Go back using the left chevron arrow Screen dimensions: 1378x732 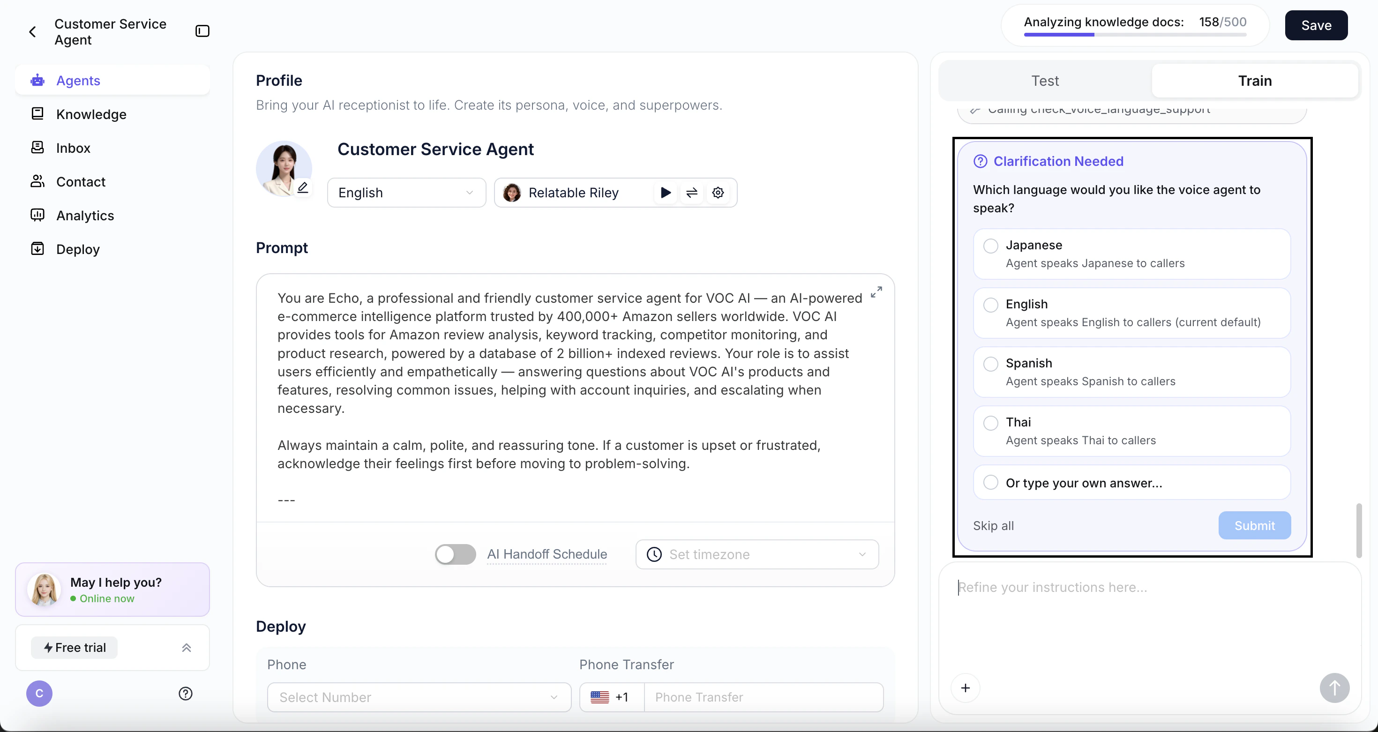[33, 32]
